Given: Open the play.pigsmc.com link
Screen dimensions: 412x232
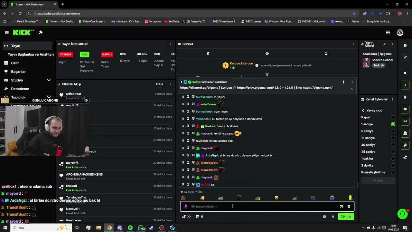Looking at the screenshot, I should click(x=256, y=88).
